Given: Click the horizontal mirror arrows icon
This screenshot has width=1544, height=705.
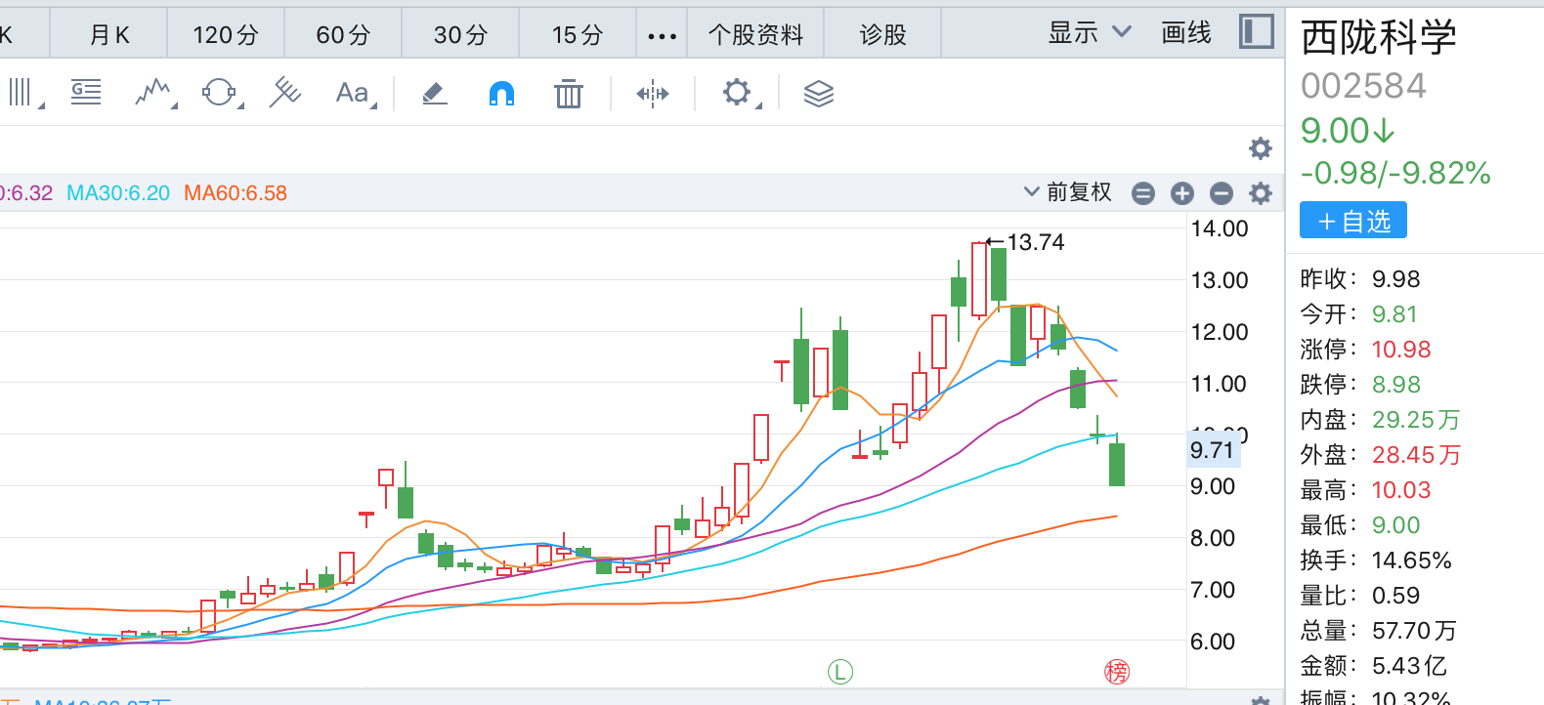Looking at the screenshot, I should [x=652, y=94].
